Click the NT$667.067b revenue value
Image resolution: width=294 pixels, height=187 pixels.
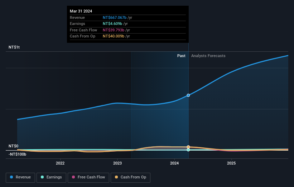pyautogui.click(x=115, y=17)
